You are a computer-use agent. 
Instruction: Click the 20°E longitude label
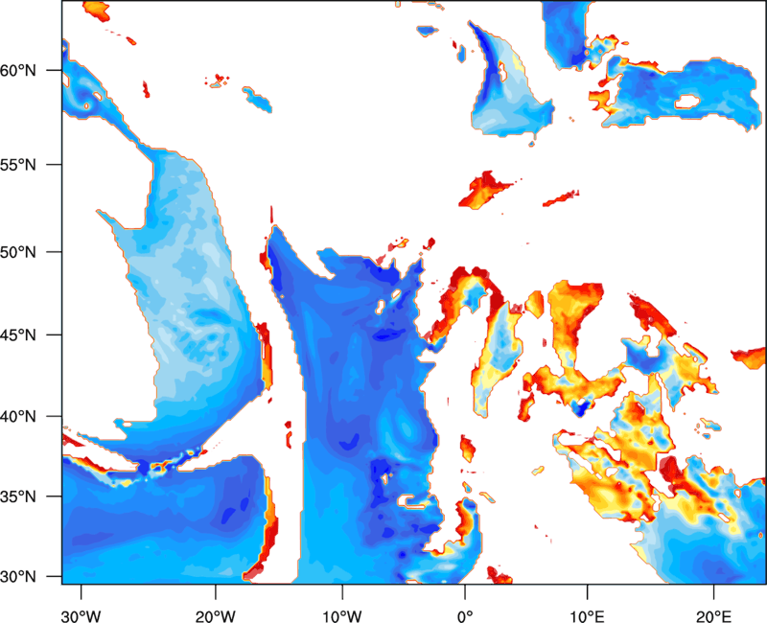click(x=713, y=616)
